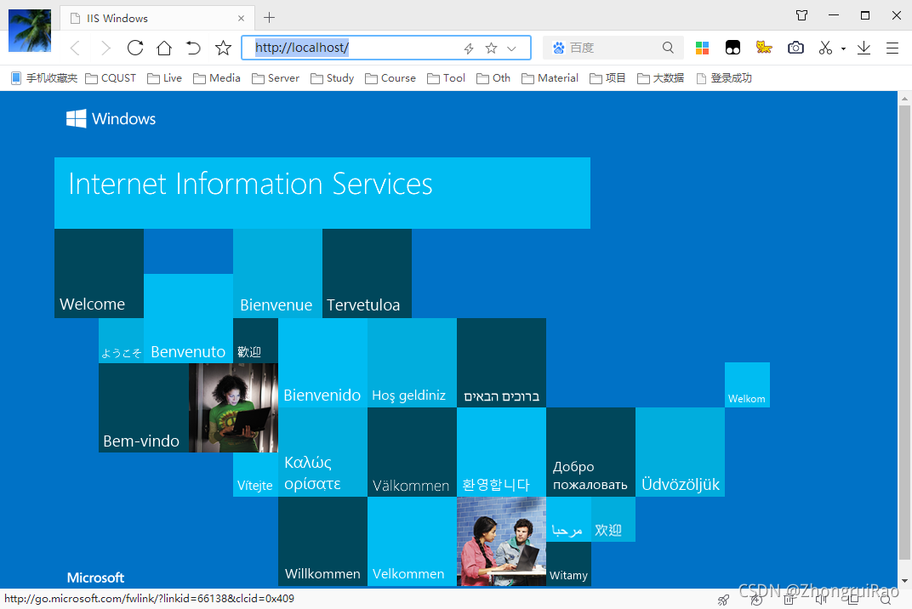Open the 大数据 bookmark folder
This screenshot has height=609, width=912.
pos(660,78)
